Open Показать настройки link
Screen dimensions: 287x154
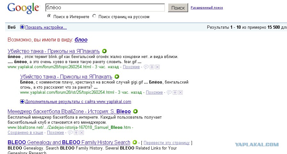tap(46, 27)
